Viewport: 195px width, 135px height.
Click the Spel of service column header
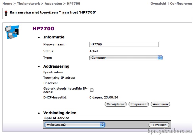tap(57, 118)
